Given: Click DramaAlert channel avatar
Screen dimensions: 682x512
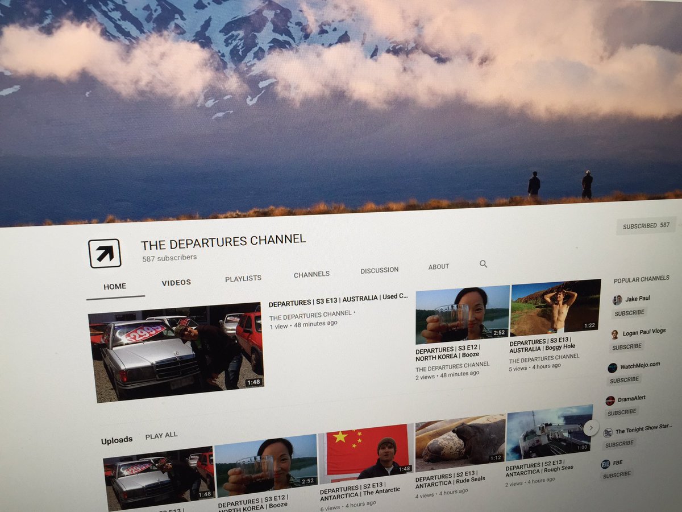Looking at the screenshot, I should coord(610,400).
